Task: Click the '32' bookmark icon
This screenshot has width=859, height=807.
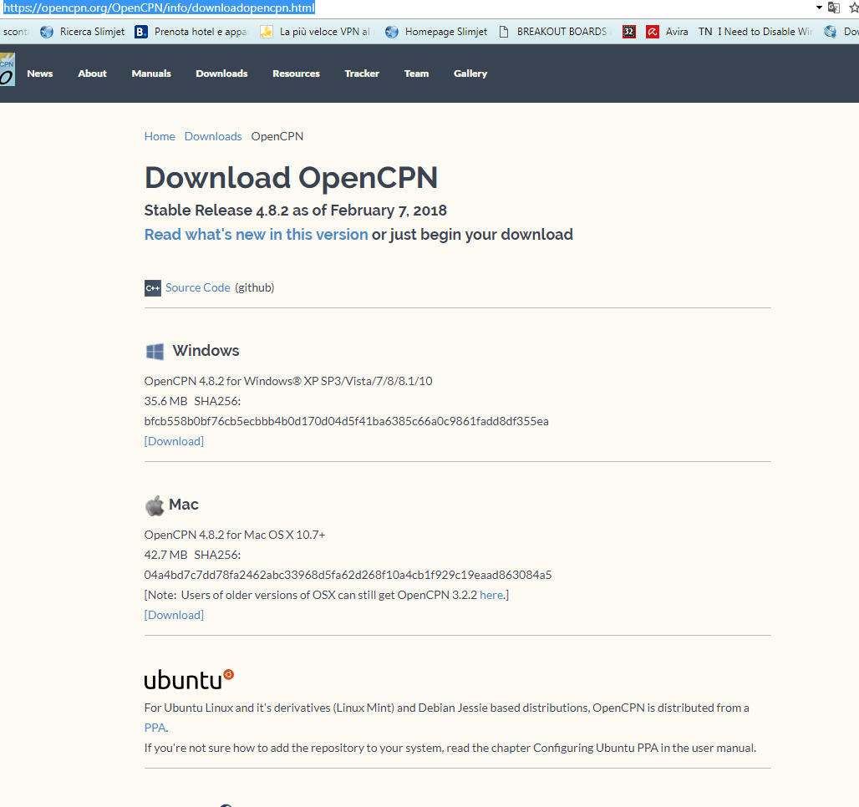Action: coord(629,32)
